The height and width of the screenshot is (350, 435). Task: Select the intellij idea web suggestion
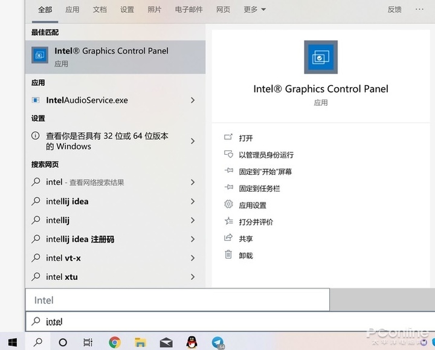pos(115,201)
